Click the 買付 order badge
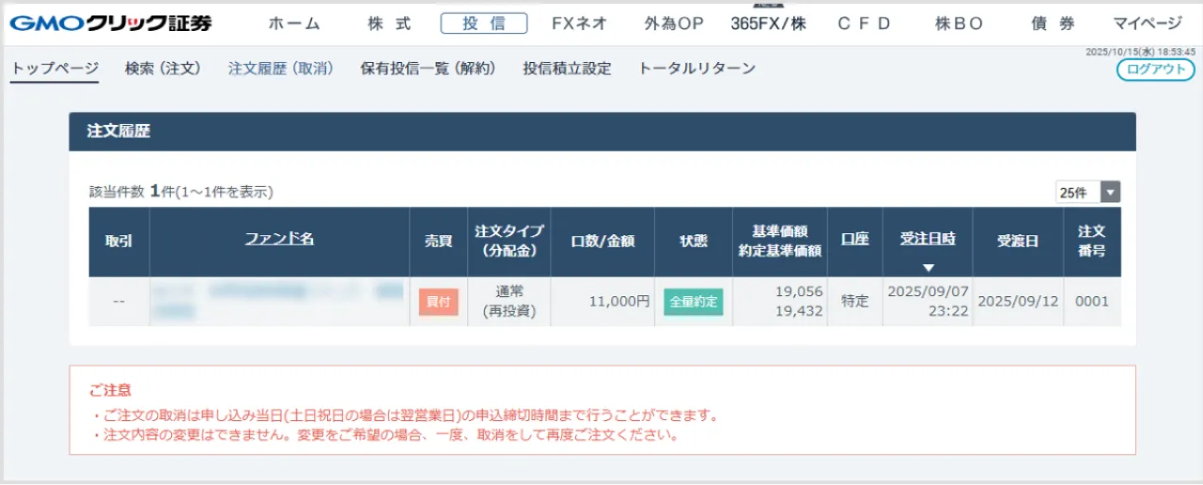This screenshot has width=1203, height=485. 438,302
